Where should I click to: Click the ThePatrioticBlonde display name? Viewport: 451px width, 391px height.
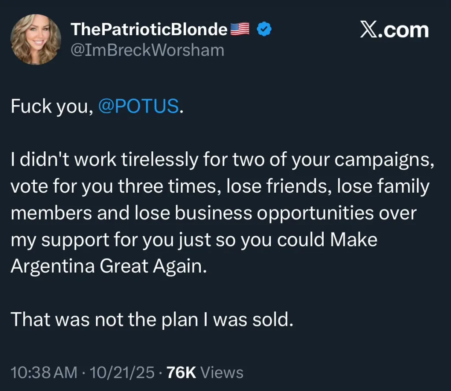click(x=149, y=29)
